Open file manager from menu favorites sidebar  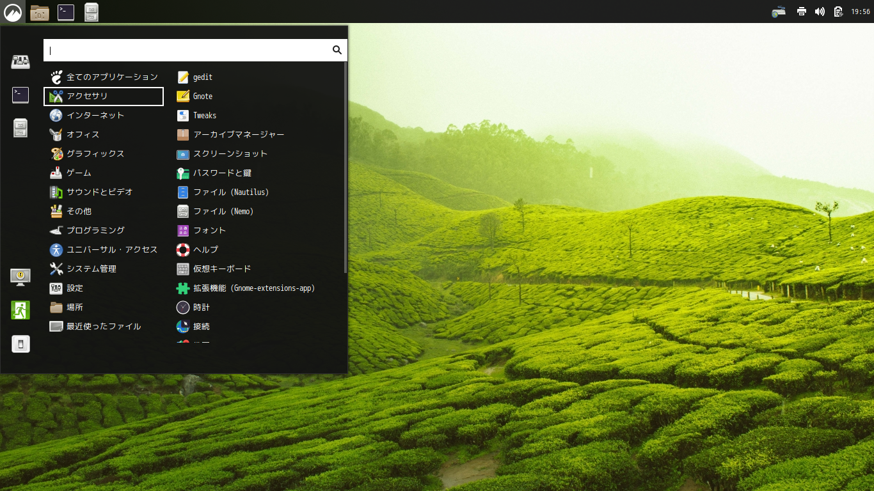[x=20, y=129]
